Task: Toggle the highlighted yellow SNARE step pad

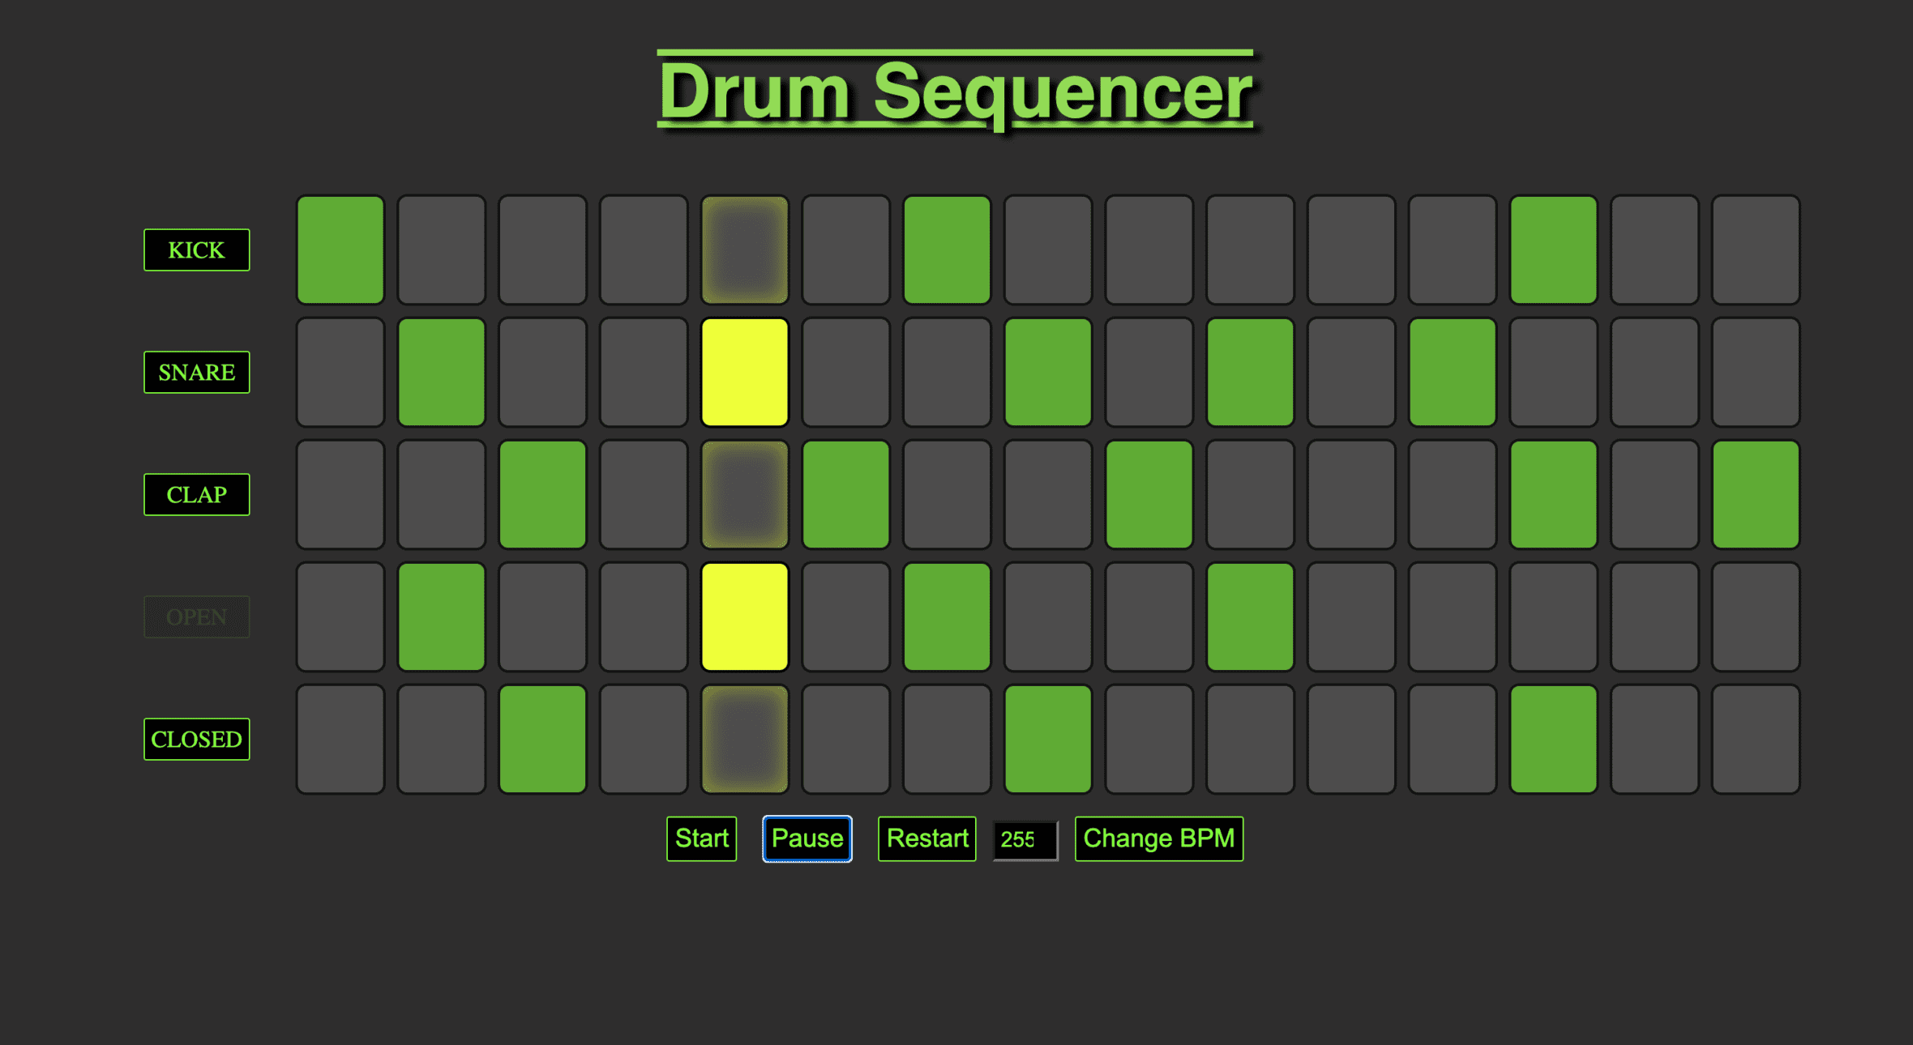Action: tap(745, 372)
